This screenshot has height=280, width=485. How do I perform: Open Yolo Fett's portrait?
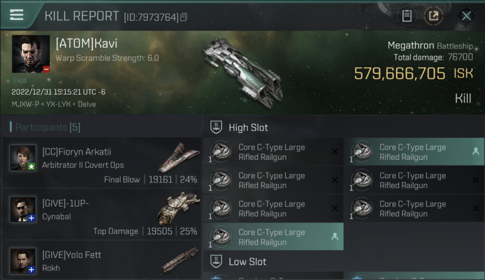(x=23, y=261)
